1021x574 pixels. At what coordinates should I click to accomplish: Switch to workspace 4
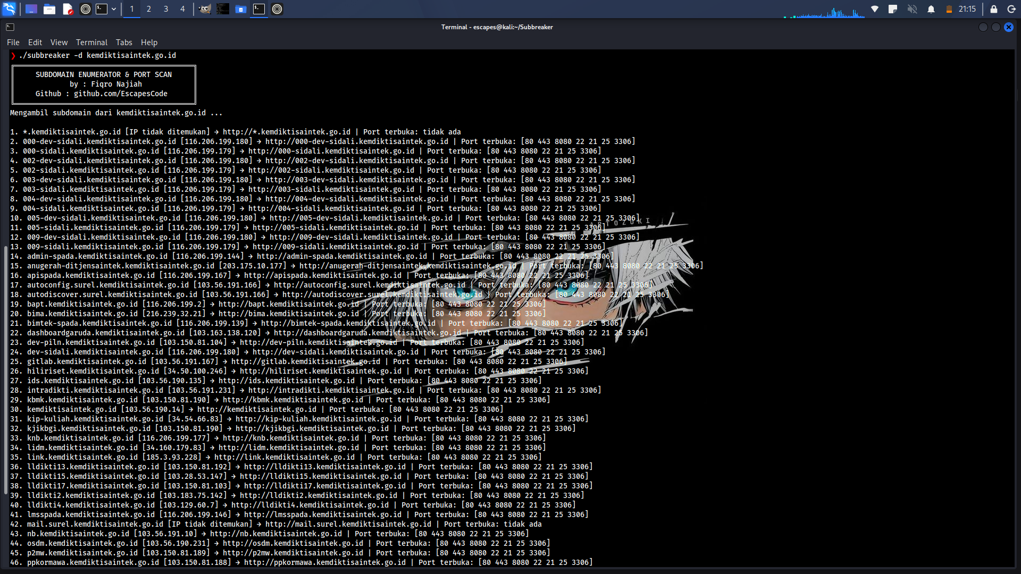click(182, 9)
